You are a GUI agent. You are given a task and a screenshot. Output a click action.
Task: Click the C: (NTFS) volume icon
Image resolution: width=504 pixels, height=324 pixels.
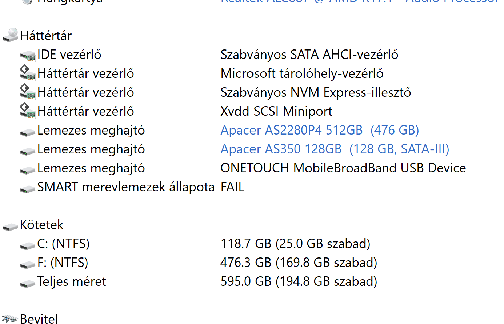tap(28, 245)
